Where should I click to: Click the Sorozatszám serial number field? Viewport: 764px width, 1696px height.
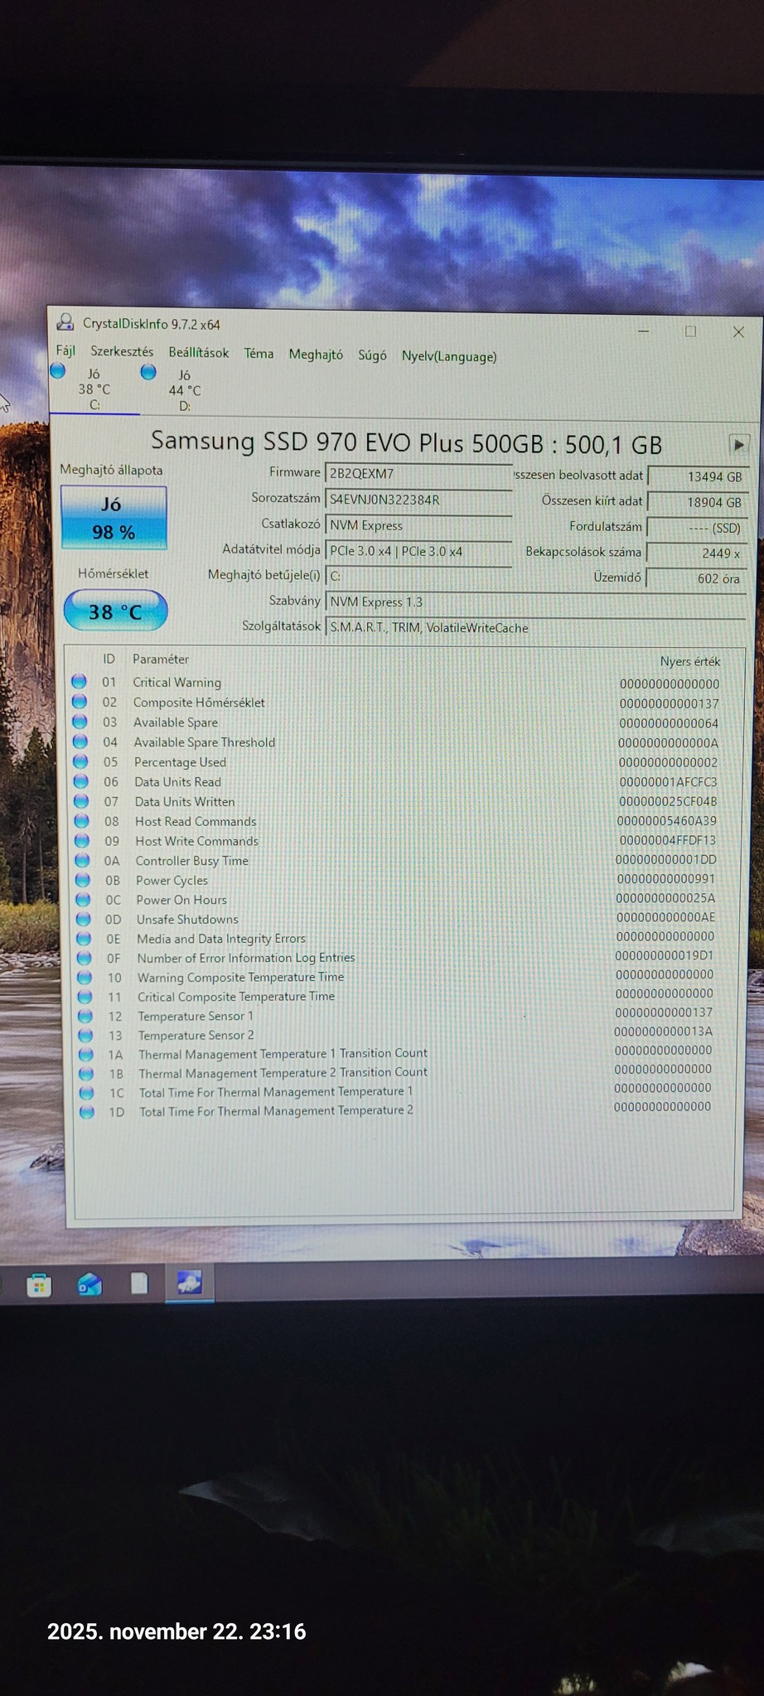click(418, 500)
